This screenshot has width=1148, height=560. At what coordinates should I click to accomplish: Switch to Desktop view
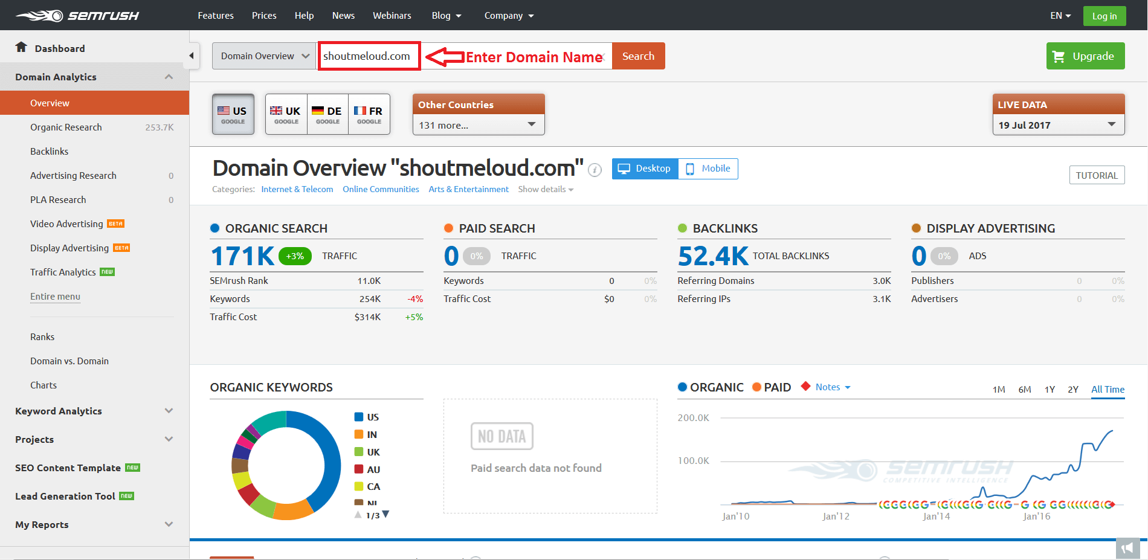click(x=645, y=169)
